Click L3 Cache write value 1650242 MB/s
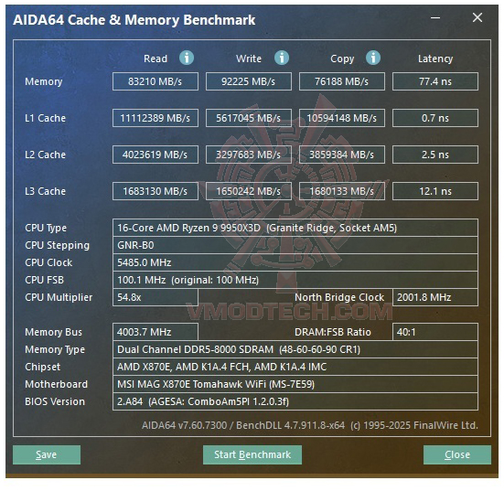504x491 pixels. (249, 191)
